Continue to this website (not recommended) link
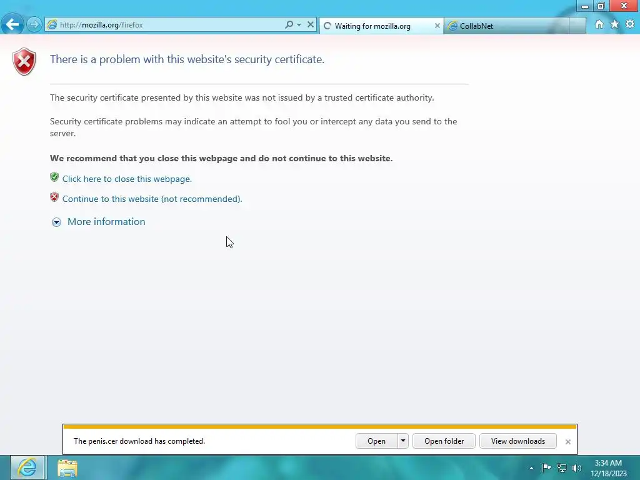This screenshot has height=480, width=640. coord(152,199)
